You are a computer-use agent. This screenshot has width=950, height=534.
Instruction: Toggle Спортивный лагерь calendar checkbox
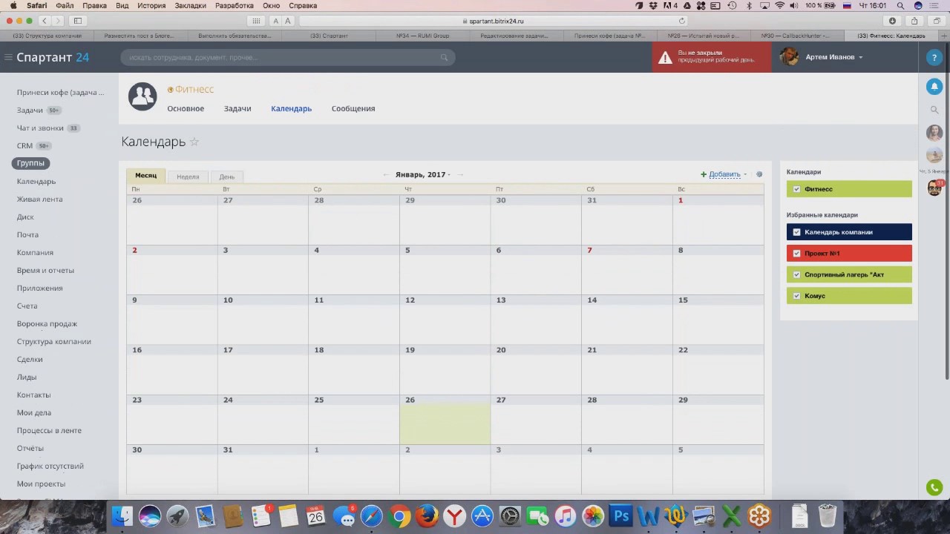[797, 274]
